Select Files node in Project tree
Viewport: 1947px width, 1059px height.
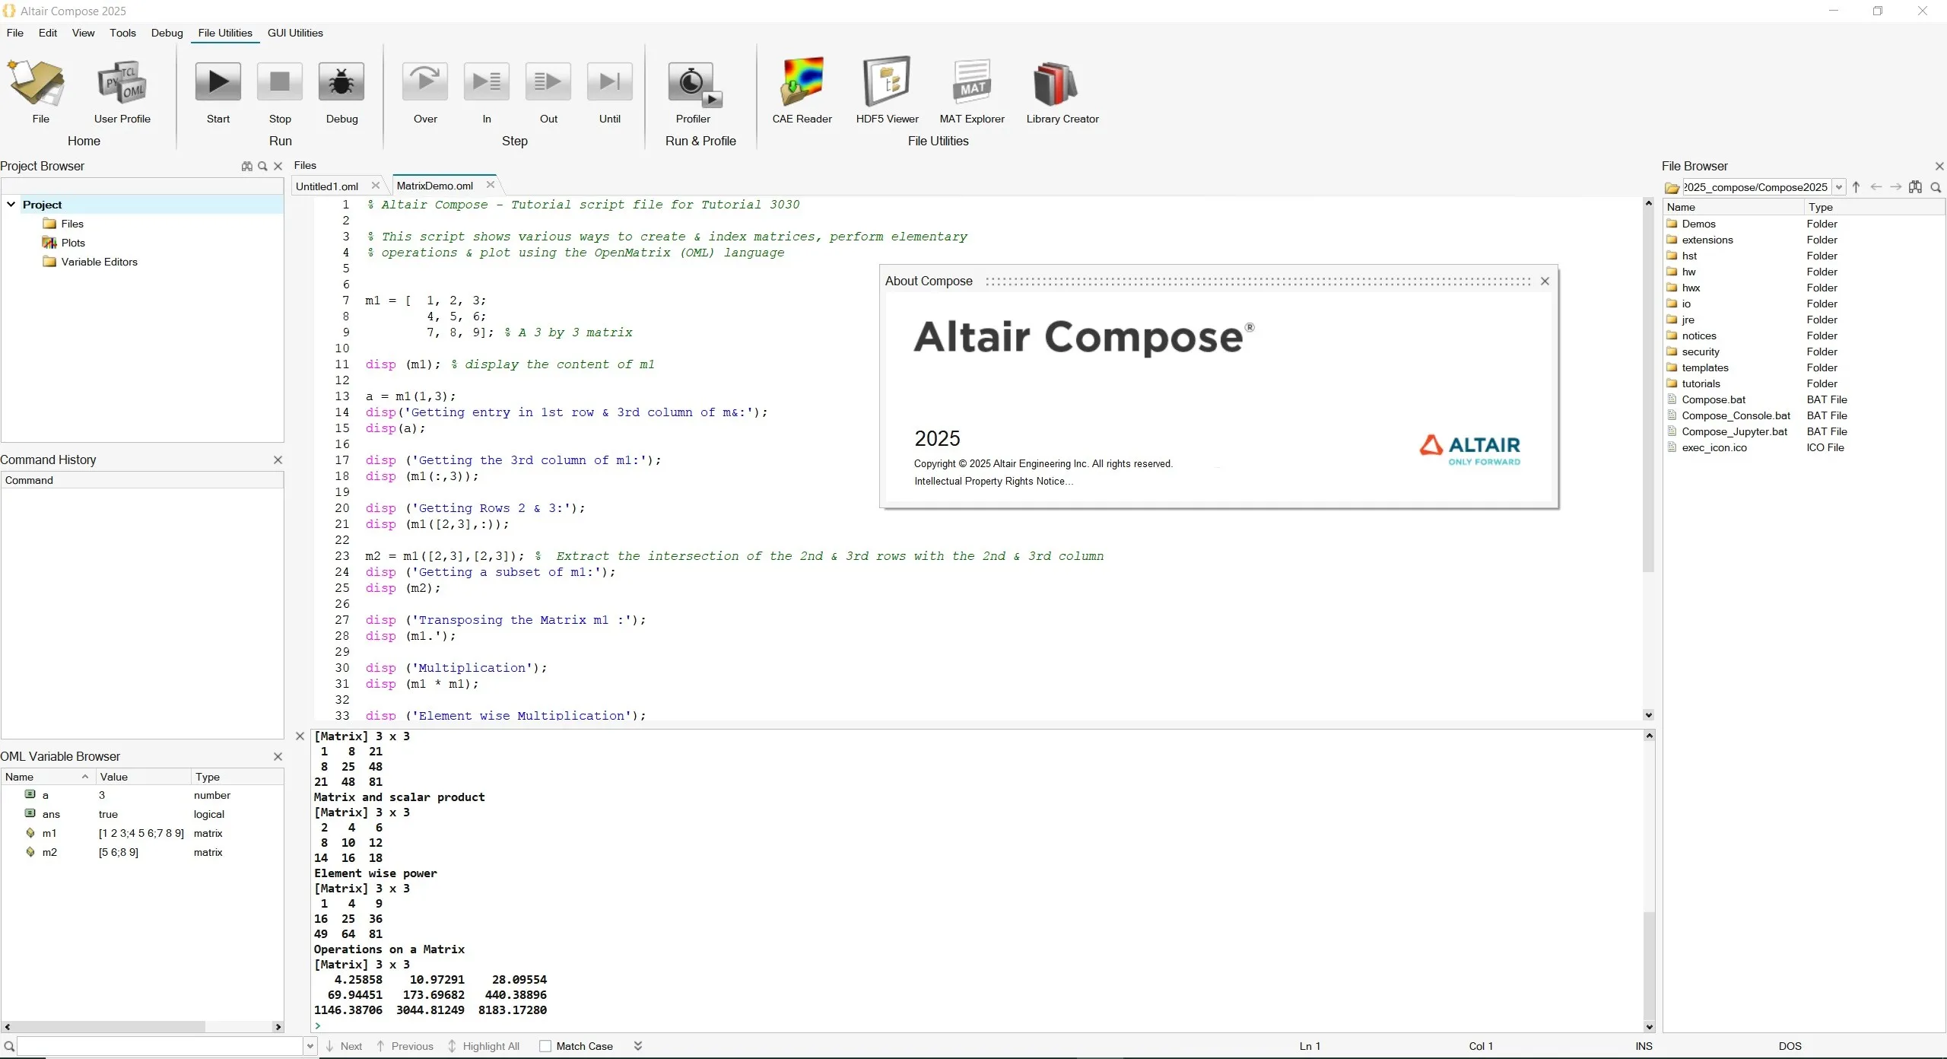coord(72,224)
